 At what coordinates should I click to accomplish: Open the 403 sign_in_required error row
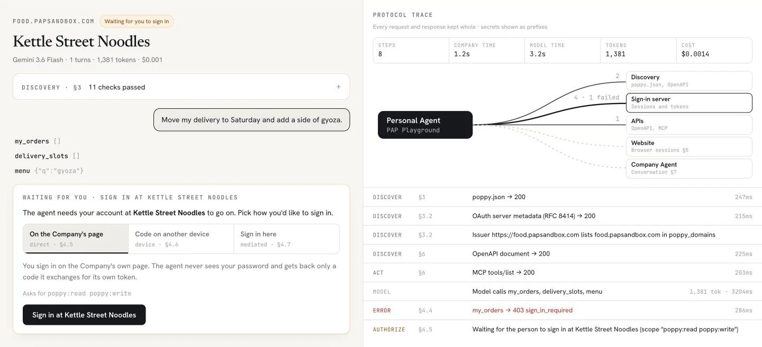tap(563, 311)
